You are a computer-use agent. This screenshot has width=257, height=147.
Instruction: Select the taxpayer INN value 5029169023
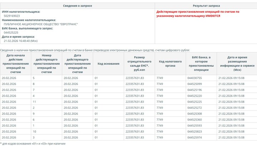[x=12, y=16]
